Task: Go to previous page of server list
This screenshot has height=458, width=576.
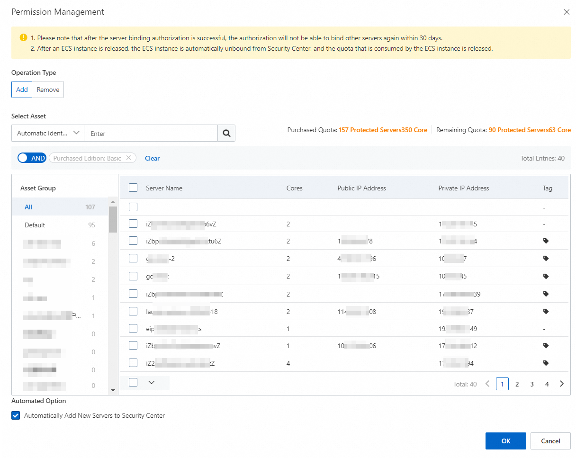Action: point(487,384)
